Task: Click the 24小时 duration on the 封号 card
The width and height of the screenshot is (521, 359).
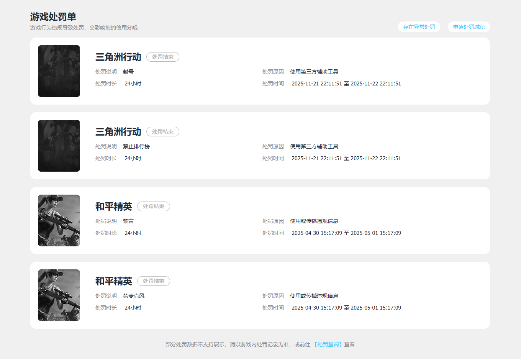Action: (x=133, y=84)
